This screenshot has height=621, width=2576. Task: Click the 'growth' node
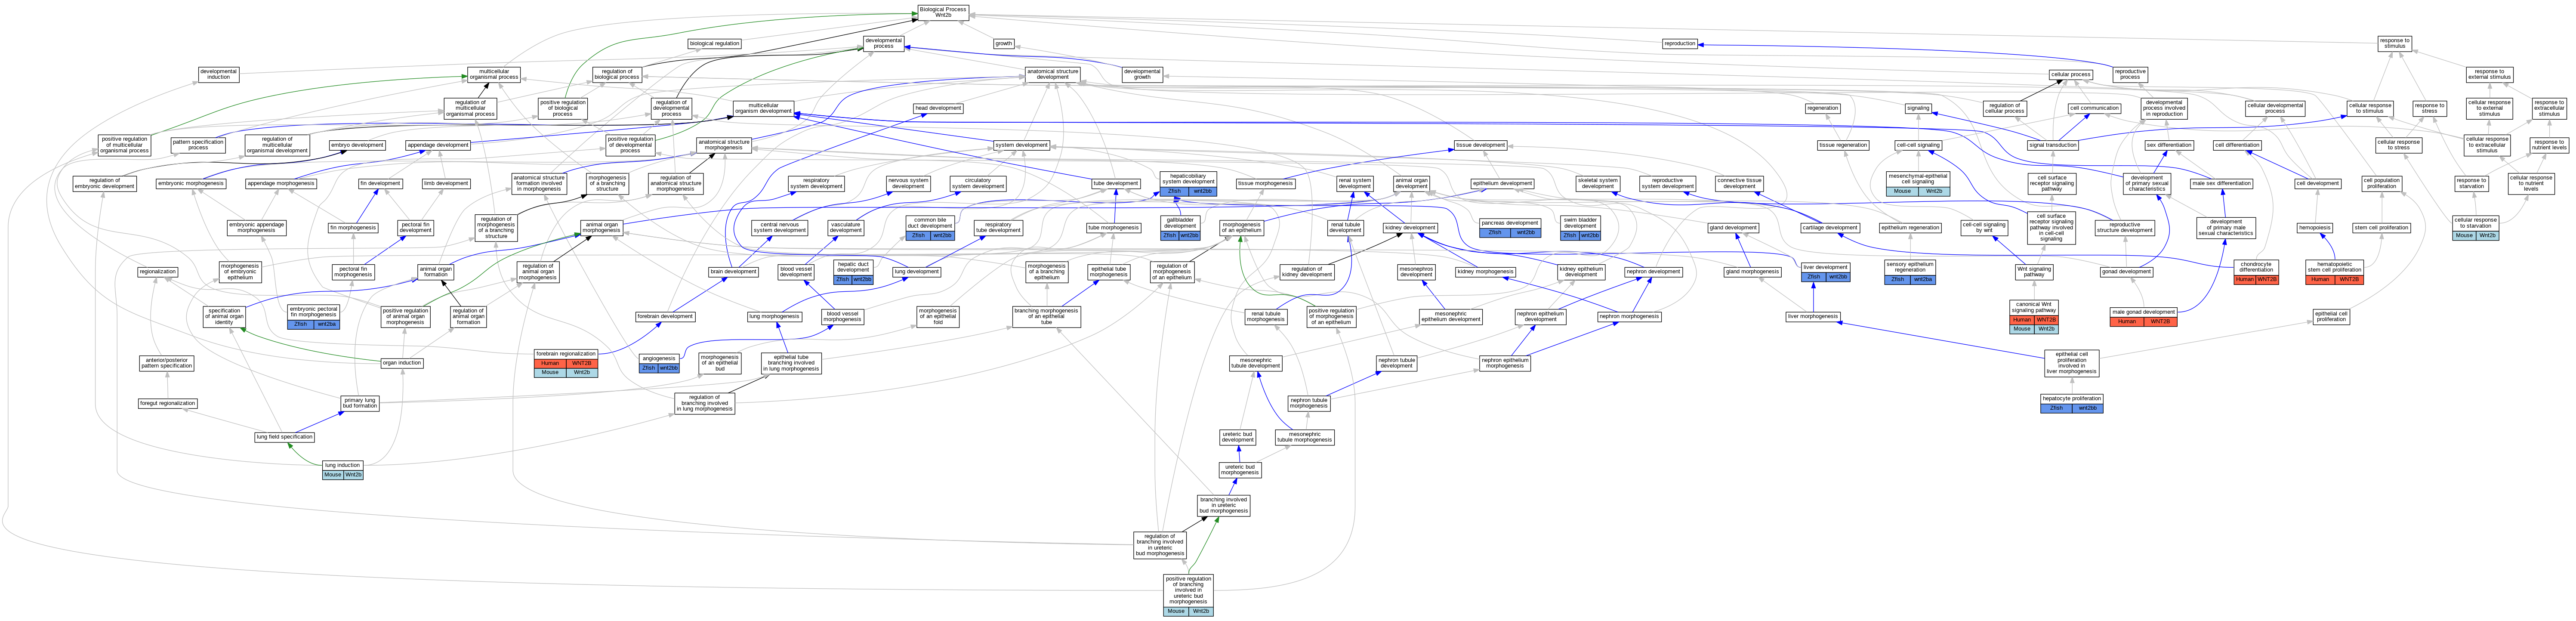[1003, 44]
